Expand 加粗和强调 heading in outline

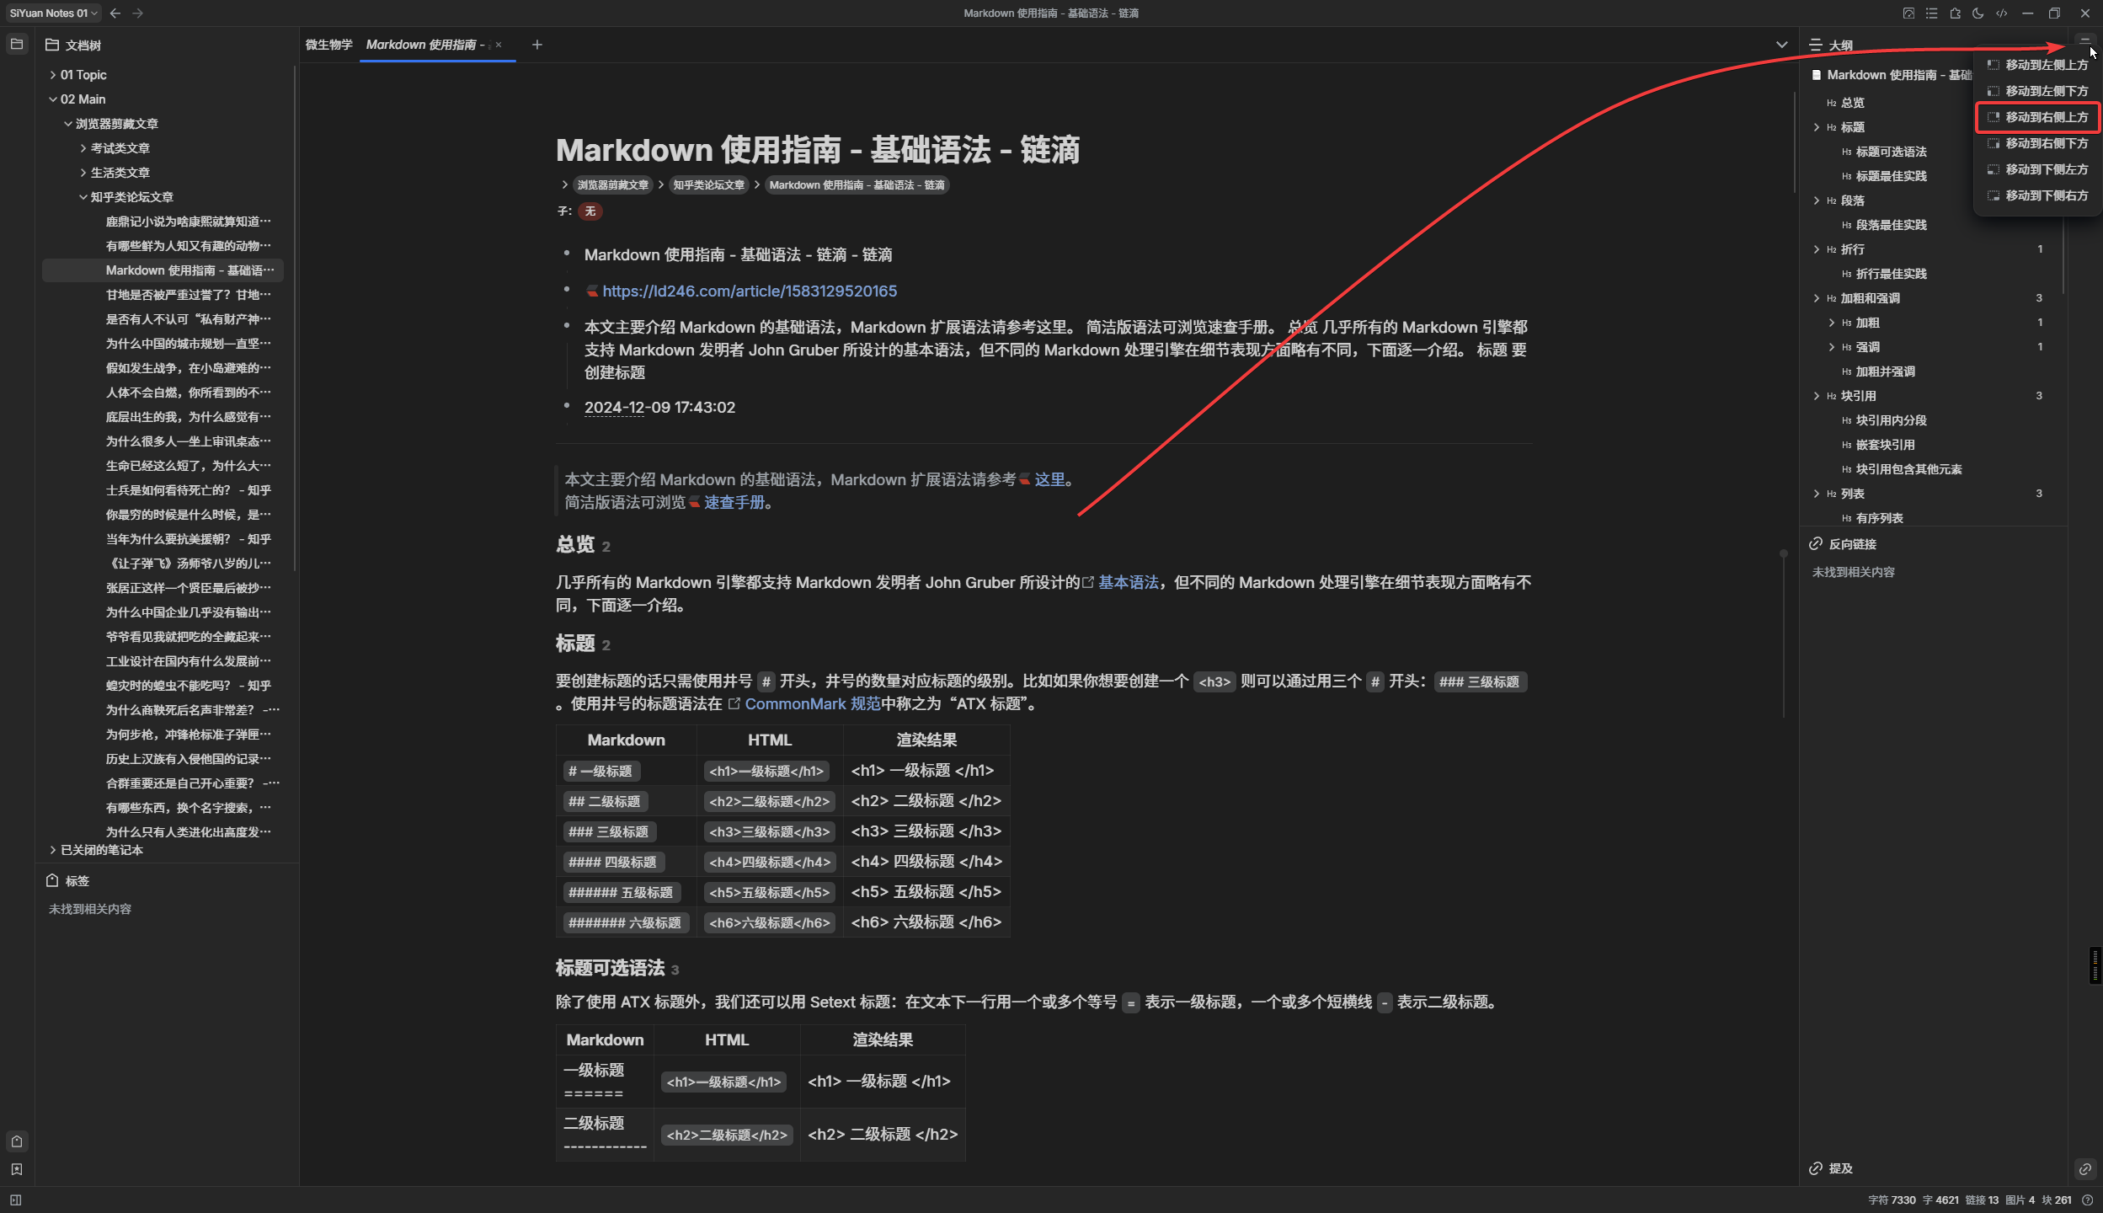[1816, 298]
